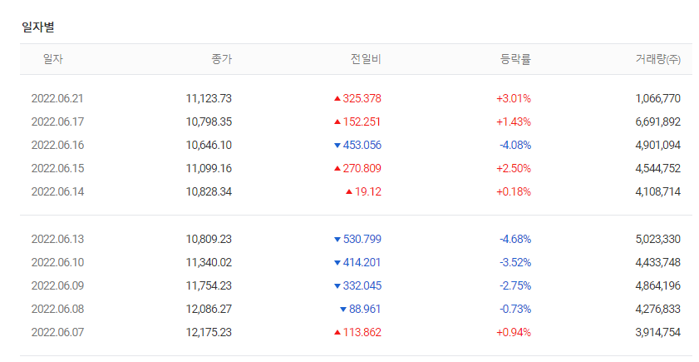Click the -0.73% rate
This screenshot has width=699, height=362.
click(x=515, y=309)
